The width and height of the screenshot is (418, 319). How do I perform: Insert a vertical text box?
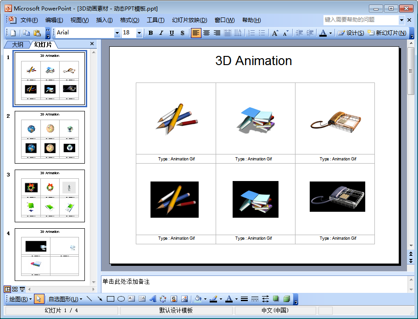pyautogui.click(x=142, y=299)
